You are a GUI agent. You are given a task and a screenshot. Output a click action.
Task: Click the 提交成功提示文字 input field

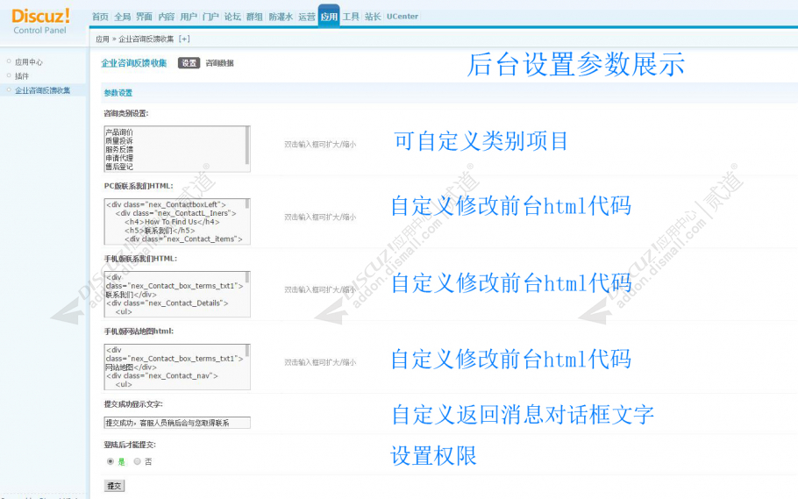pos(177,423)
